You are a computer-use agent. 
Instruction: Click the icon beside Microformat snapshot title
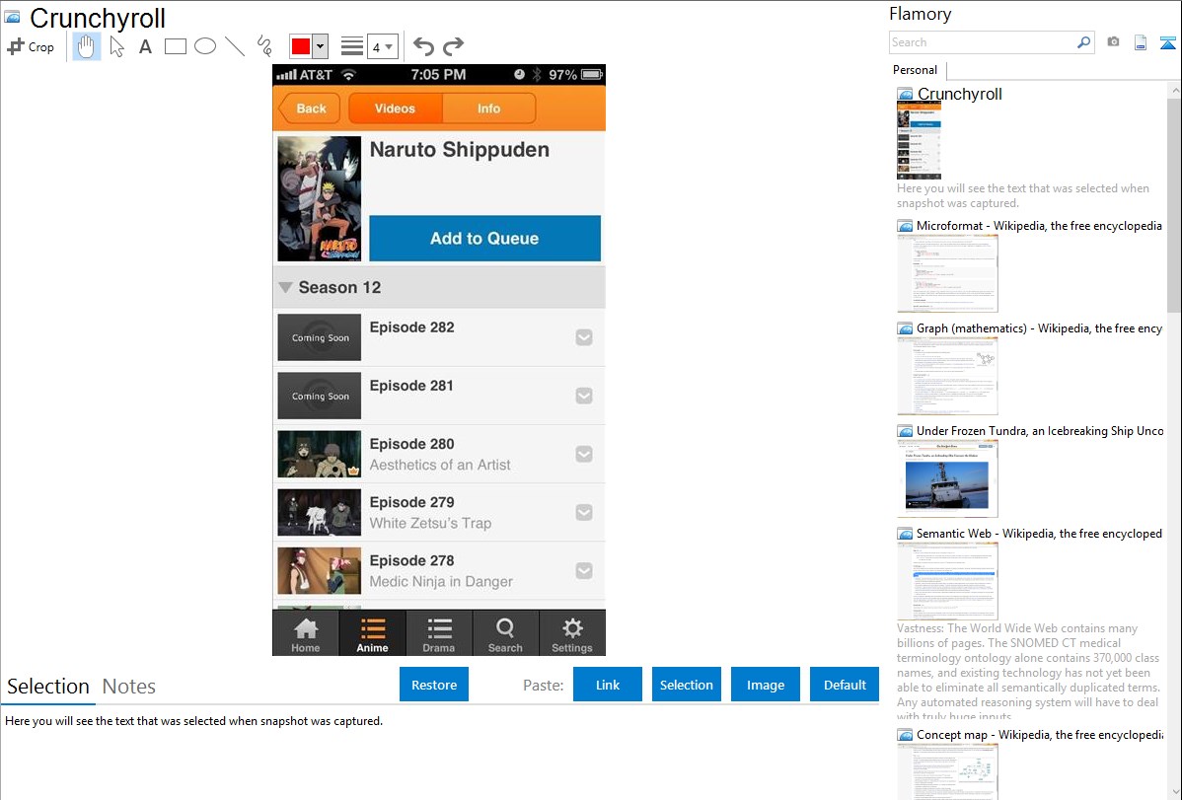[905, 226]
